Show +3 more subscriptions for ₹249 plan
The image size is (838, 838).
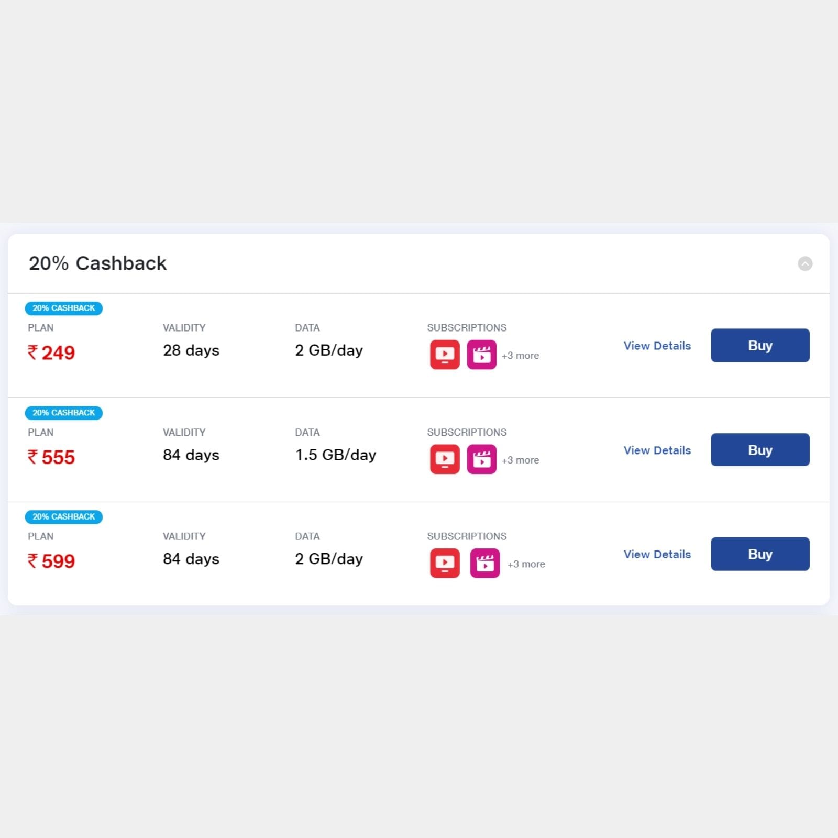tap(520, 356)
